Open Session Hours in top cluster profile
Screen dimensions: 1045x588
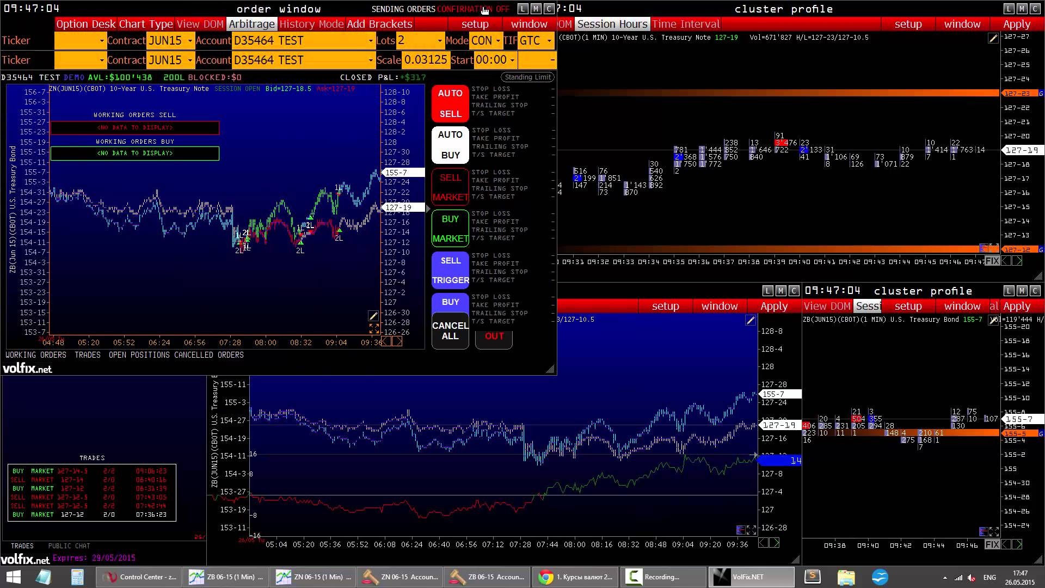pyautogui.click(x=612, y=24)
